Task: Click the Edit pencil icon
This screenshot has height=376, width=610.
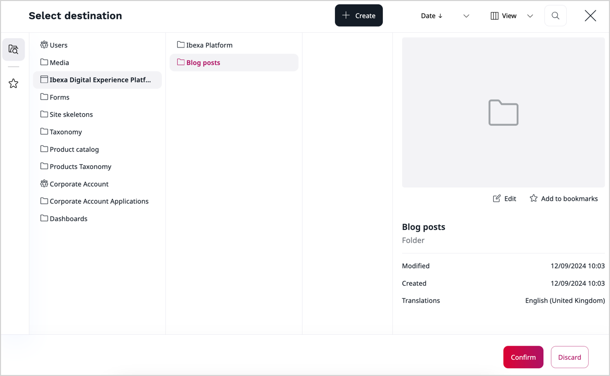Action: pos(497,199)
